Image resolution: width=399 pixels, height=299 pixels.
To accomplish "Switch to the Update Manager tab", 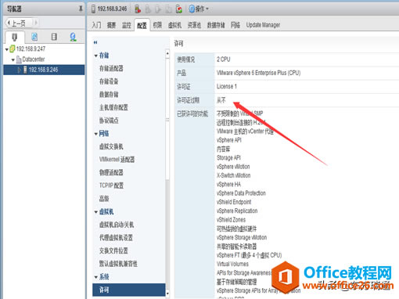I will [263, 25].
